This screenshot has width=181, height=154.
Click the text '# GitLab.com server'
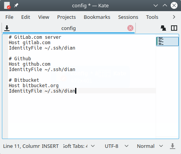35,37
